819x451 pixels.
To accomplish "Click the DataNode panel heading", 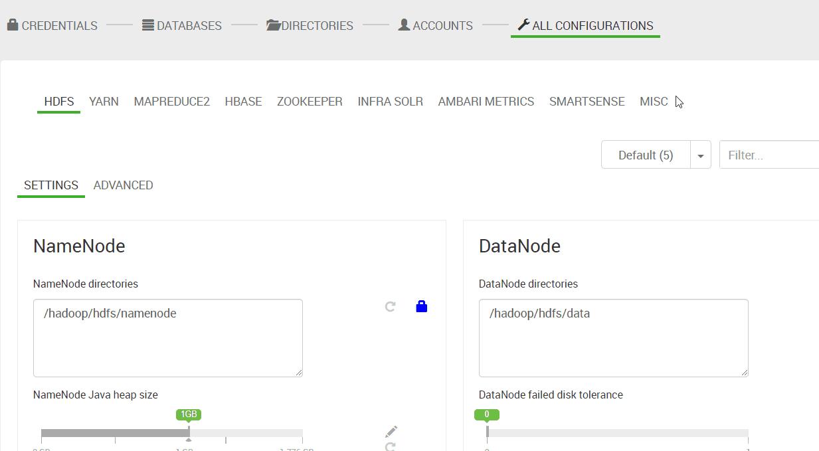I will pyautogui.click(x=519, y=246).
